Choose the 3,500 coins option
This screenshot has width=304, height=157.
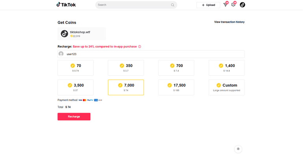tap(76, 88)
